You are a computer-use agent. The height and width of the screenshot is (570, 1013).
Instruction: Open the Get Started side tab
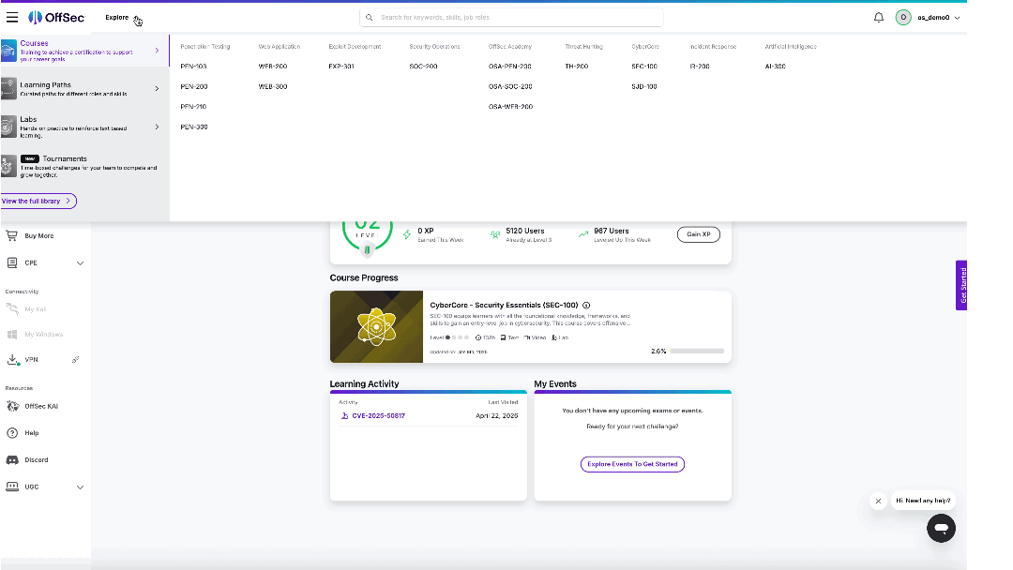[x=961, y=285]
